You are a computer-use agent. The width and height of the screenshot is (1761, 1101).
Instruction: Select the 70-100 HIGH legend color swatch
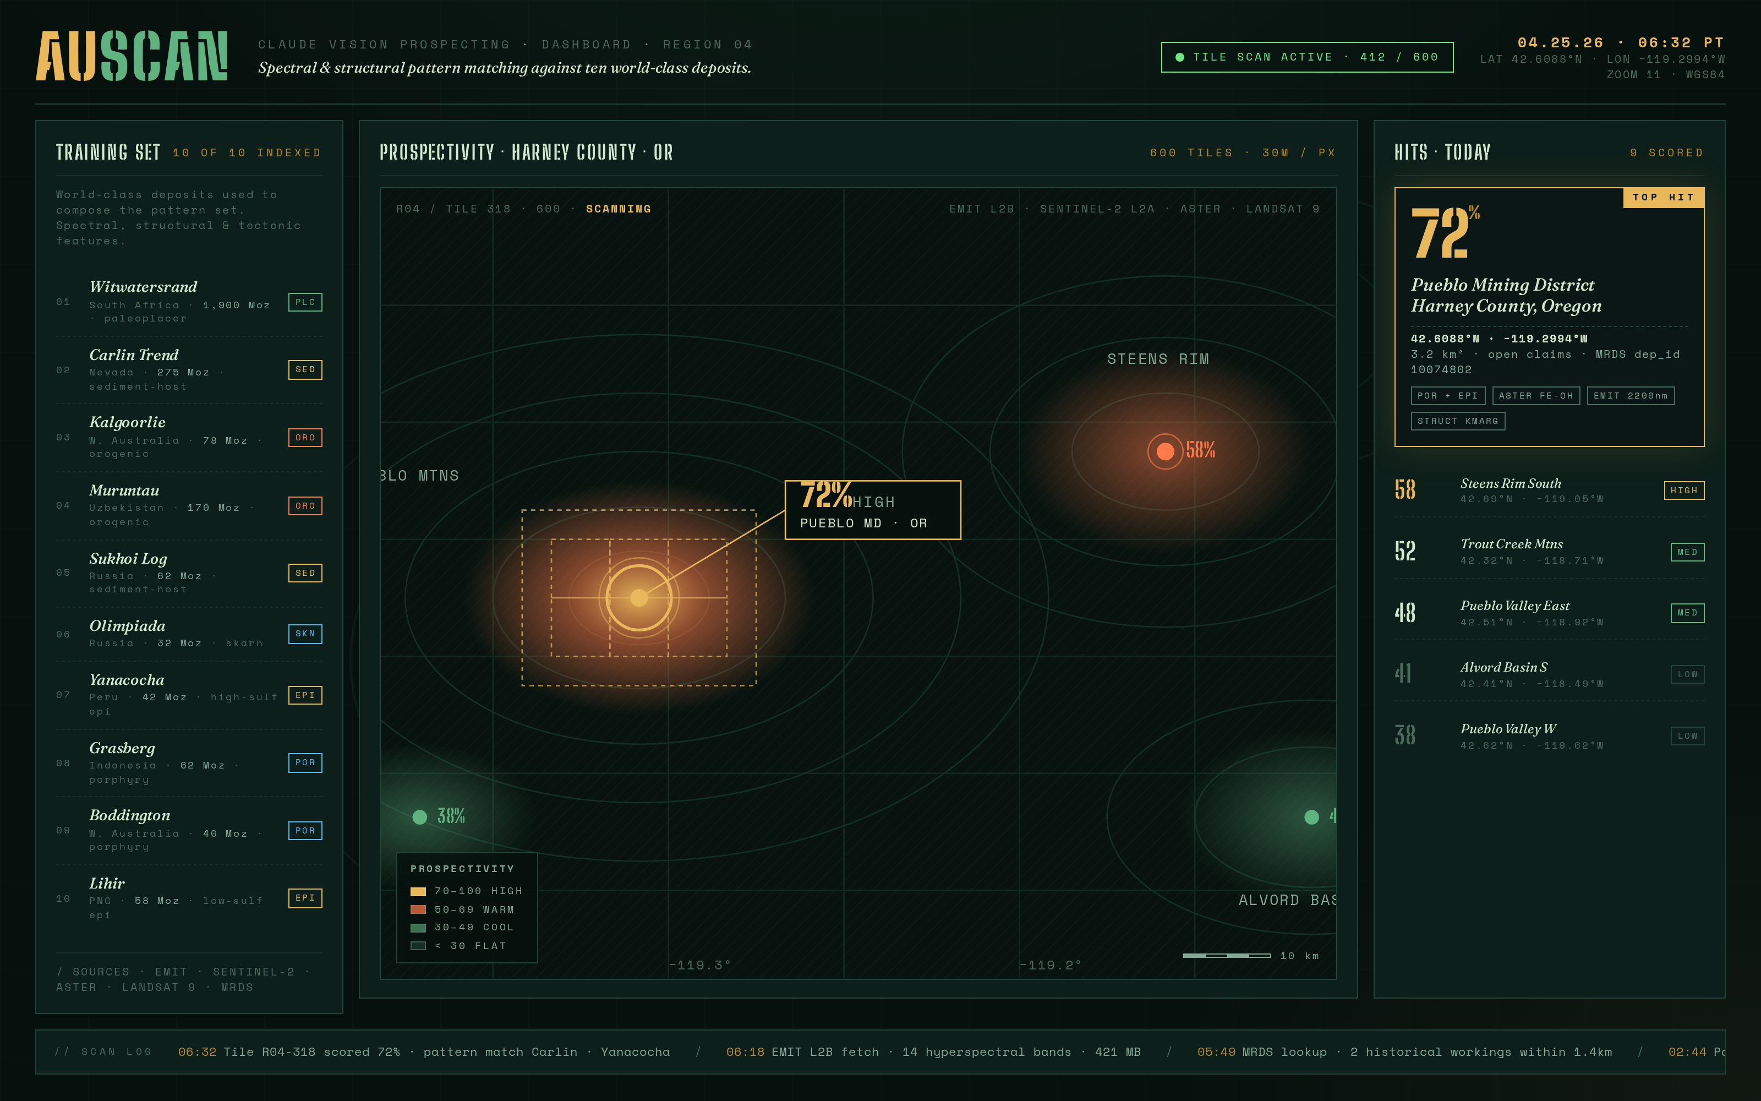pos(419,891)
